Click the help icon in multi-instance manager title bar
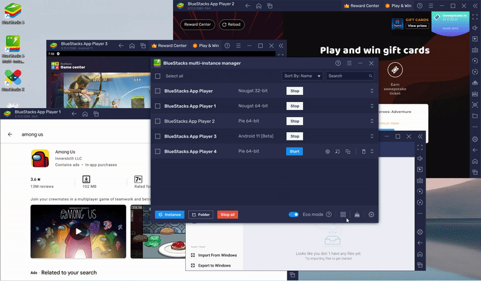The image size is (481, 281). point(338,63)
